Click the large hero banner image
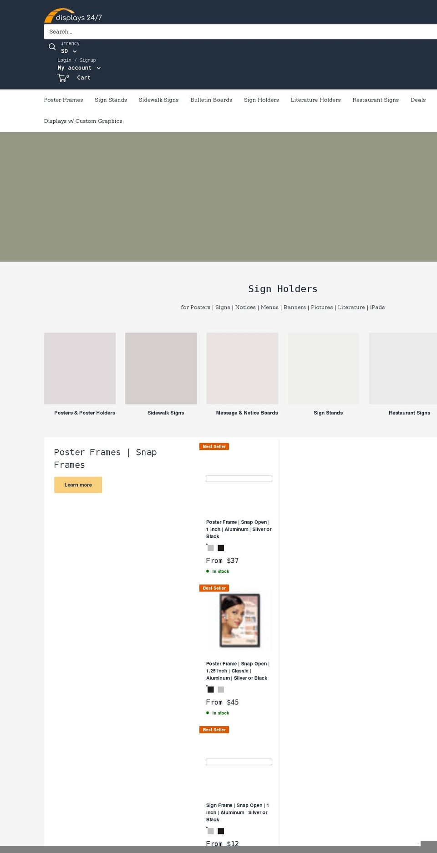 click(218, 197)
